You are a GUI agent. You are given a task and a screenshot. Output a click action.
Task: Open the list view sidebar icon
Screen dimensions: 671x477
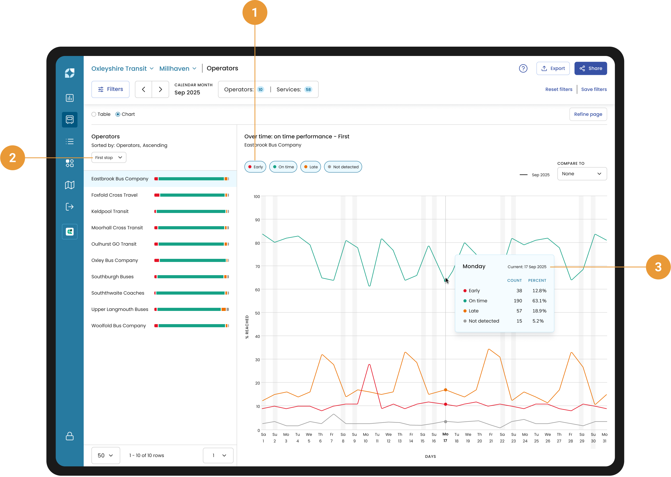pyautogui.click(x=70, y=141)
